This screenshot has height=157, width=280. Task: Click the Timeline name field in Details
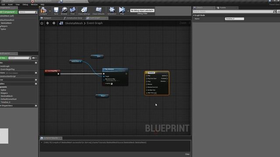pyautogui.click(x=234, y=19)
